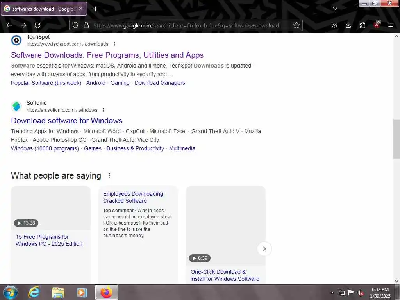This screenshot has height=300, width=400.
Task: Launch Windows Media Player from taskbar
Action: pos(82,293)
